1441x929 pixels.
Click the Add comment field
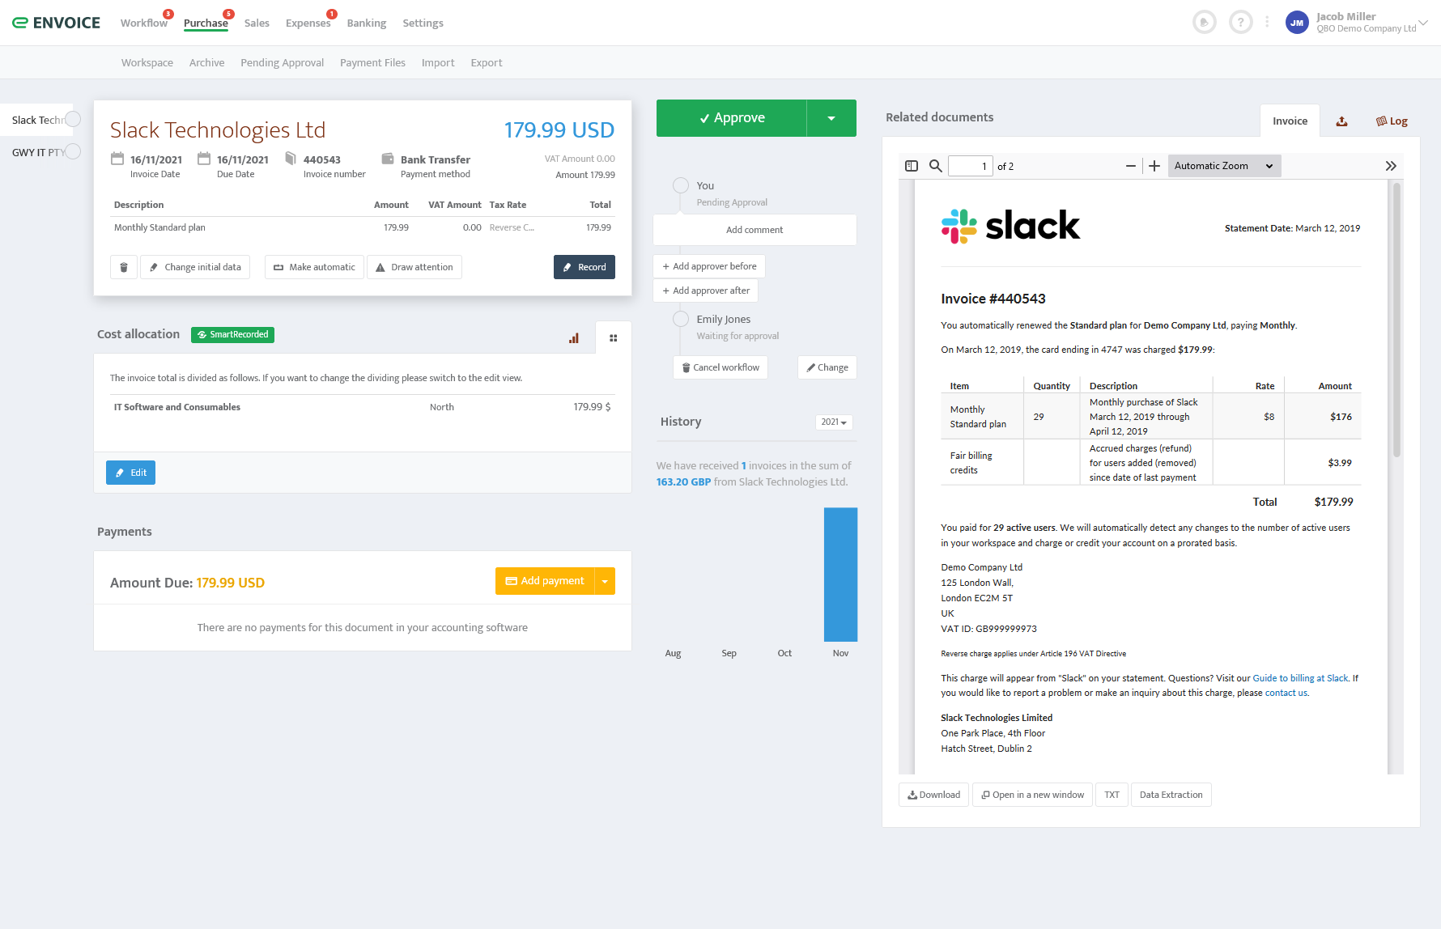click(x=755, y=230)
